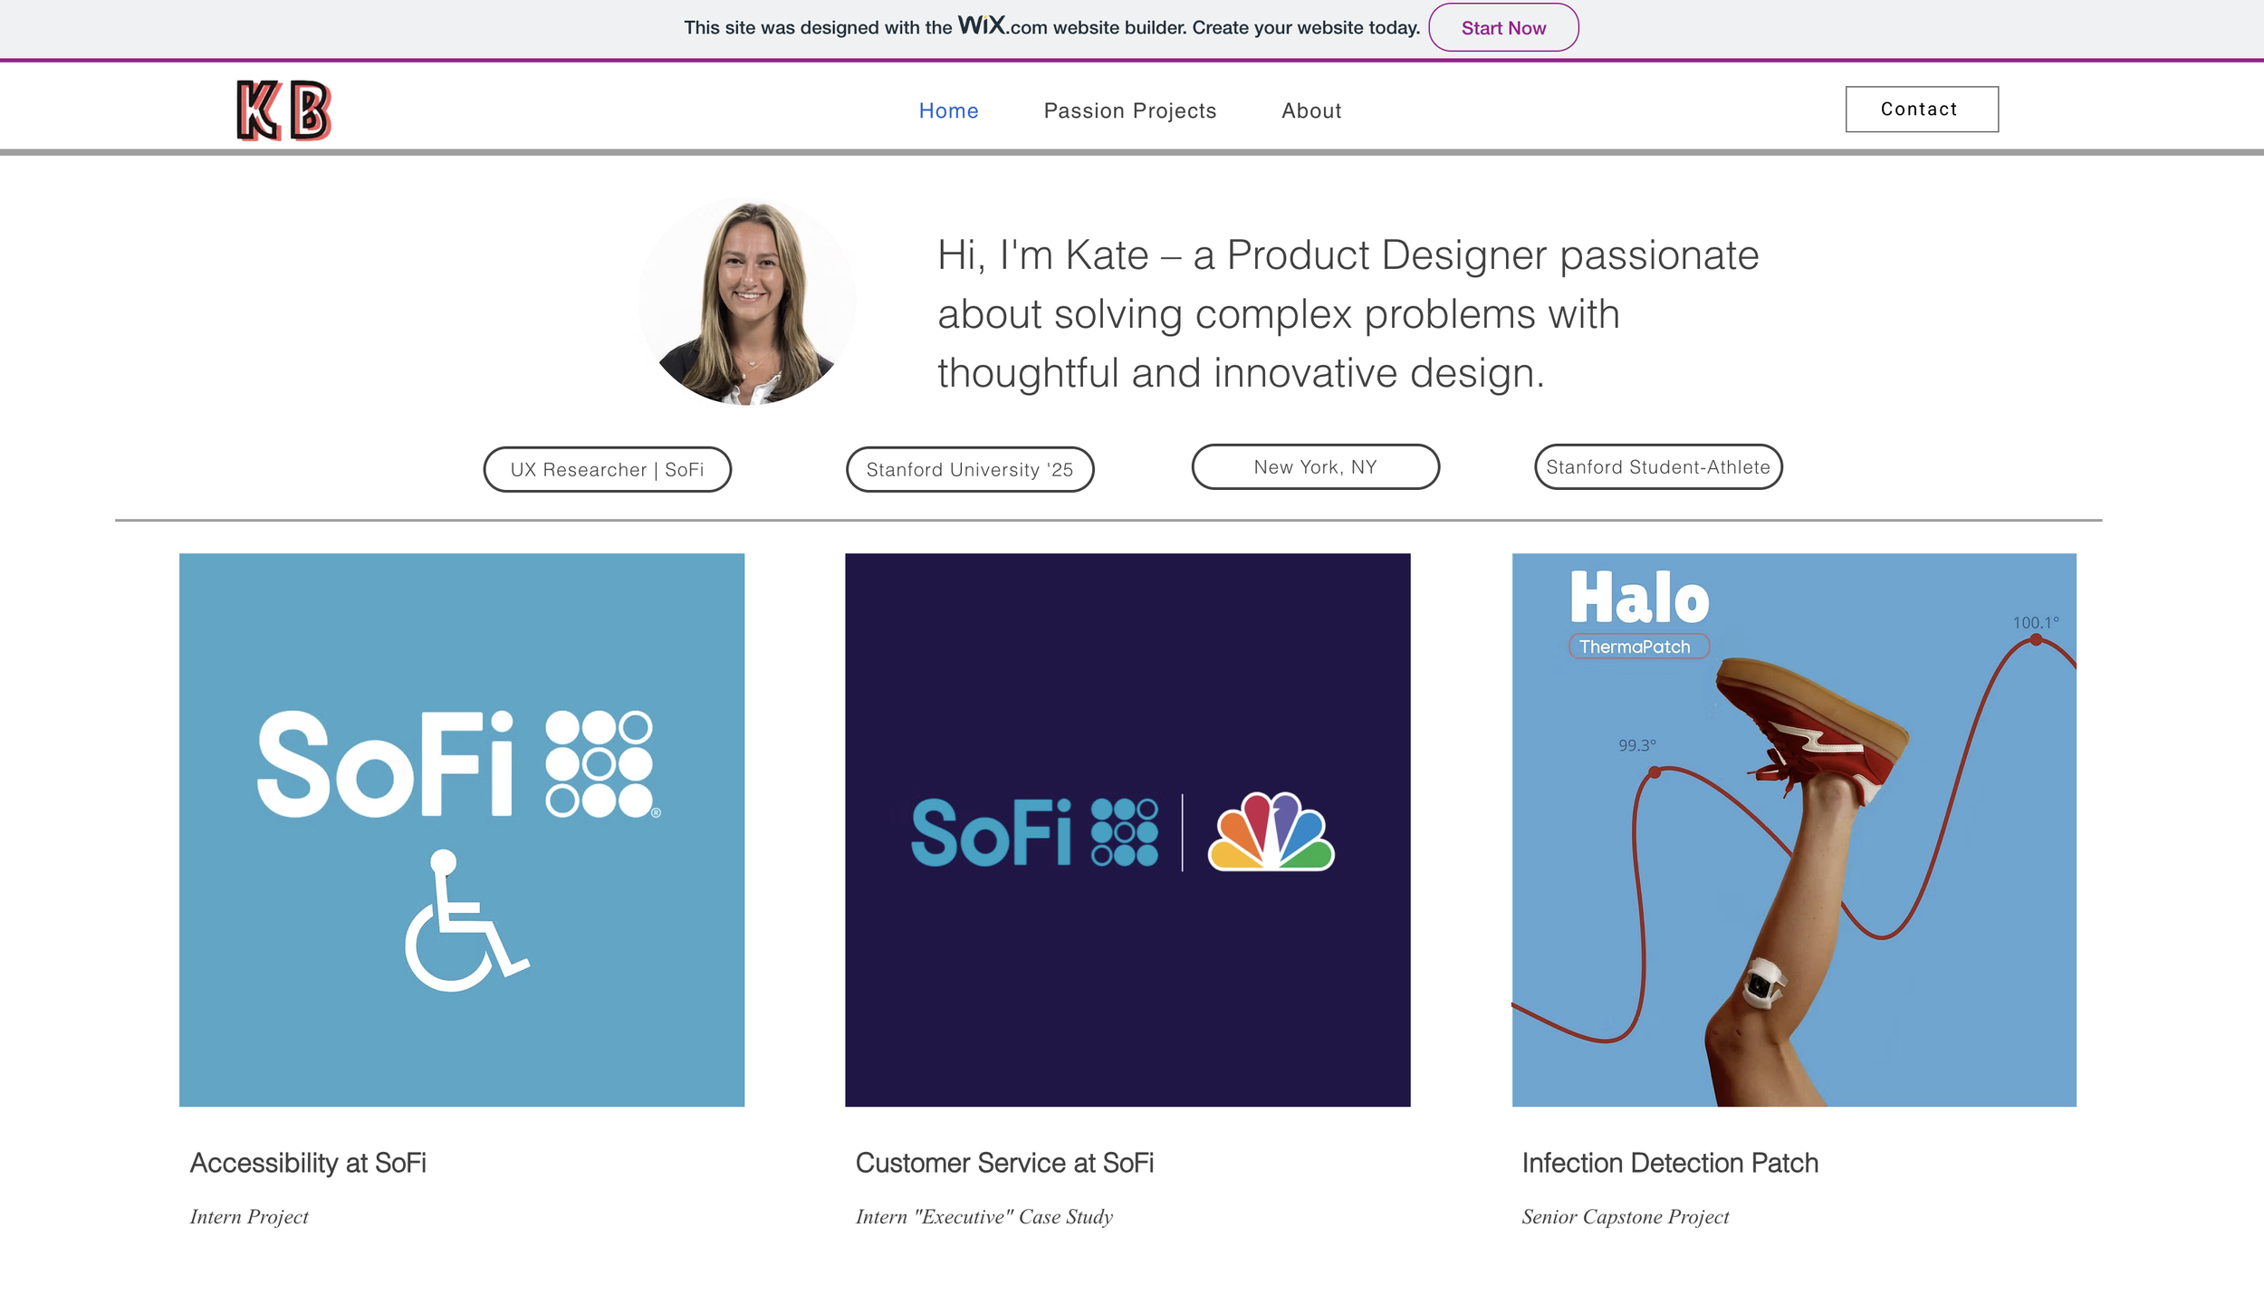
Task: Click the white SoFi logo on blue tile
Action: [x=458, y=763]
